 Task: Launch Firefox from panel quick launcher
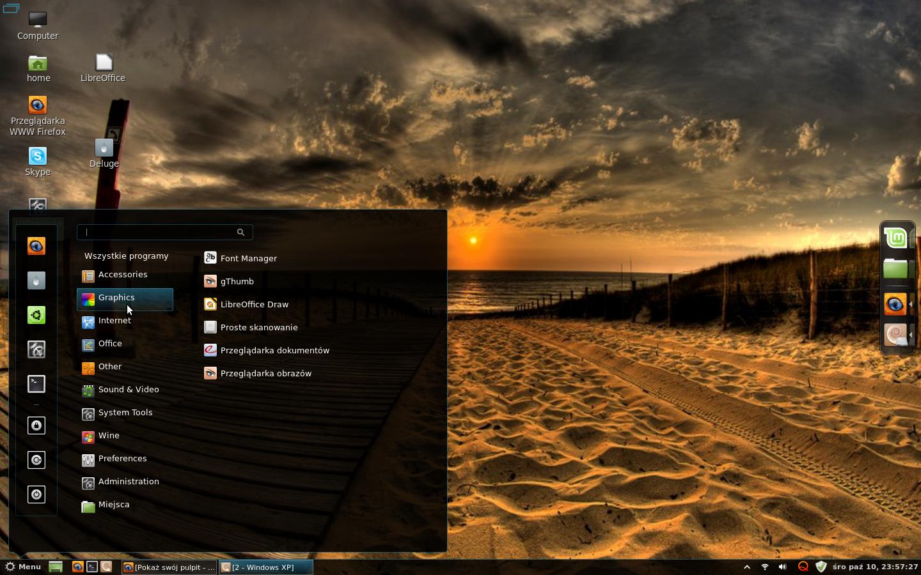pos(77,567)
